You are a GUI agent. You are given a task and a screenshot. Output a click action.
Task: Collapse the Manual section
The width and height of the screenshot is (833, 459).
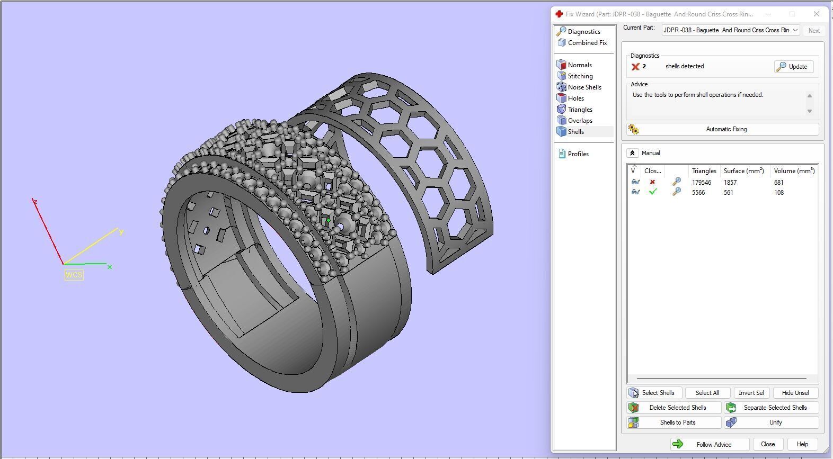pyautogui.click(x=632, y=153)
